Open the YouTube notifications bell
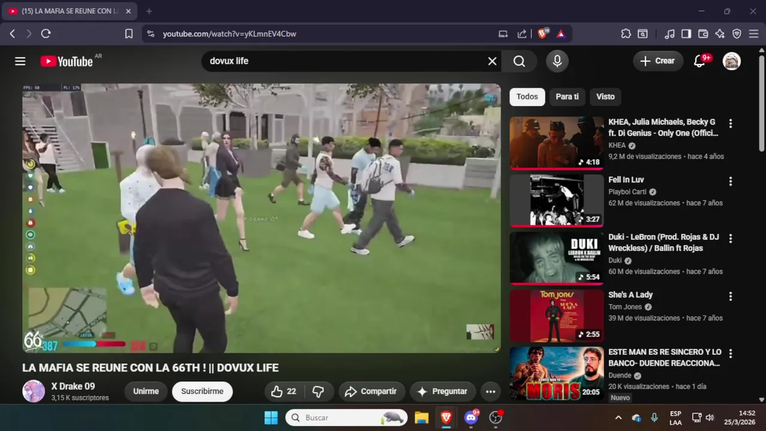This screenshot has width=766, height=431. 699,61
